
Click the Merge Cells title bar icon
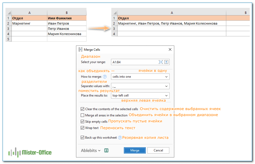(x=80, y=49)
